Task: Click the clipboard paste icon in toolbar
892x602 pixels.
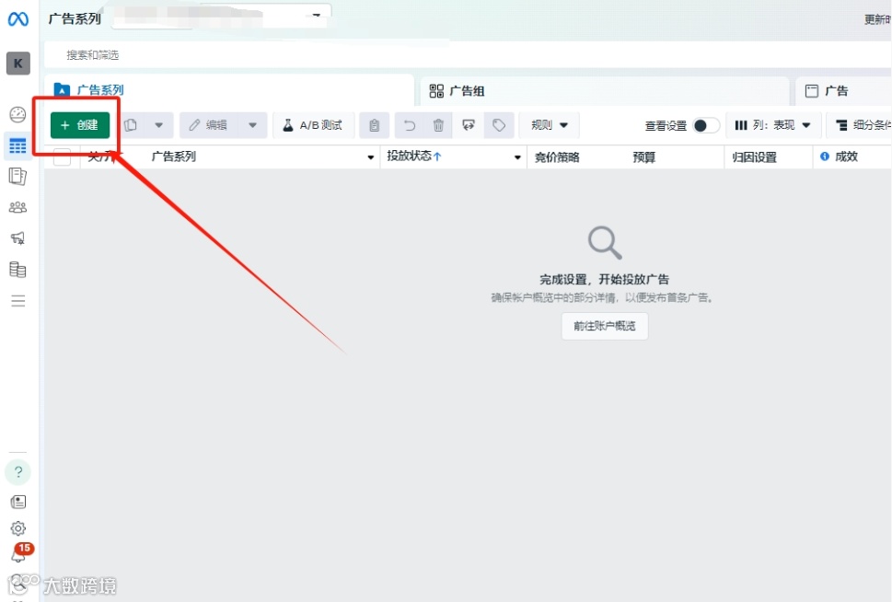Action: click(375, 125)
